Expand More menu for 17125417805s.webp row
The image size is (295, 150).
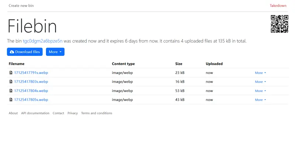(x=260, y=100)
